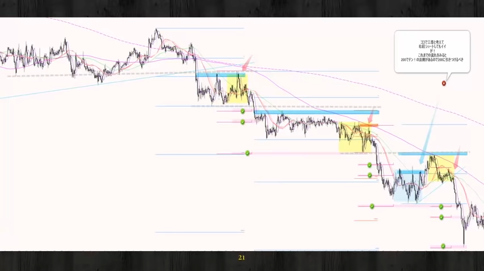Click the upper green checkmark below second yellow box

pos(370,166)
